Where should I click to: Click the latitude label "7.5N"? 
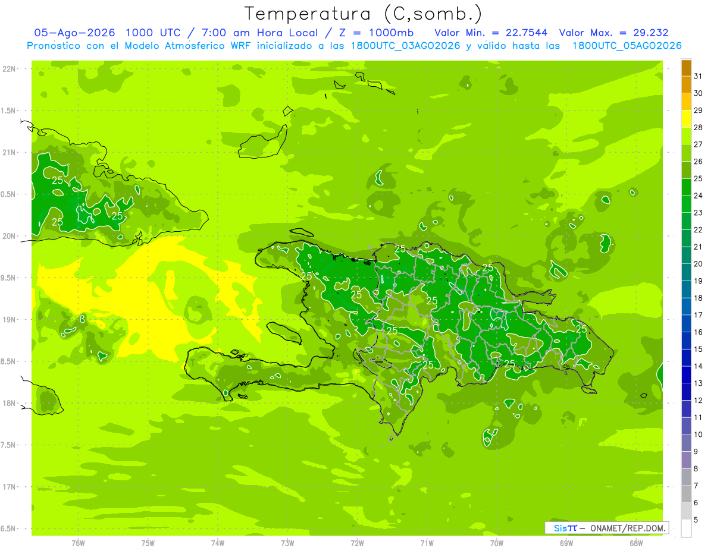[x=9, y=445]
